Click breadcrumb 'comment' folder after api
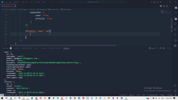The width and height of the screenshot is (178, 100). tap(13, 9)
